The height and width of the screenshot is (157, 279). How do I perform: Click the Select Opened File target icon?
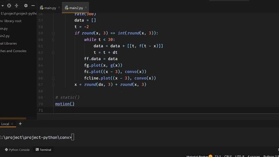9,6
